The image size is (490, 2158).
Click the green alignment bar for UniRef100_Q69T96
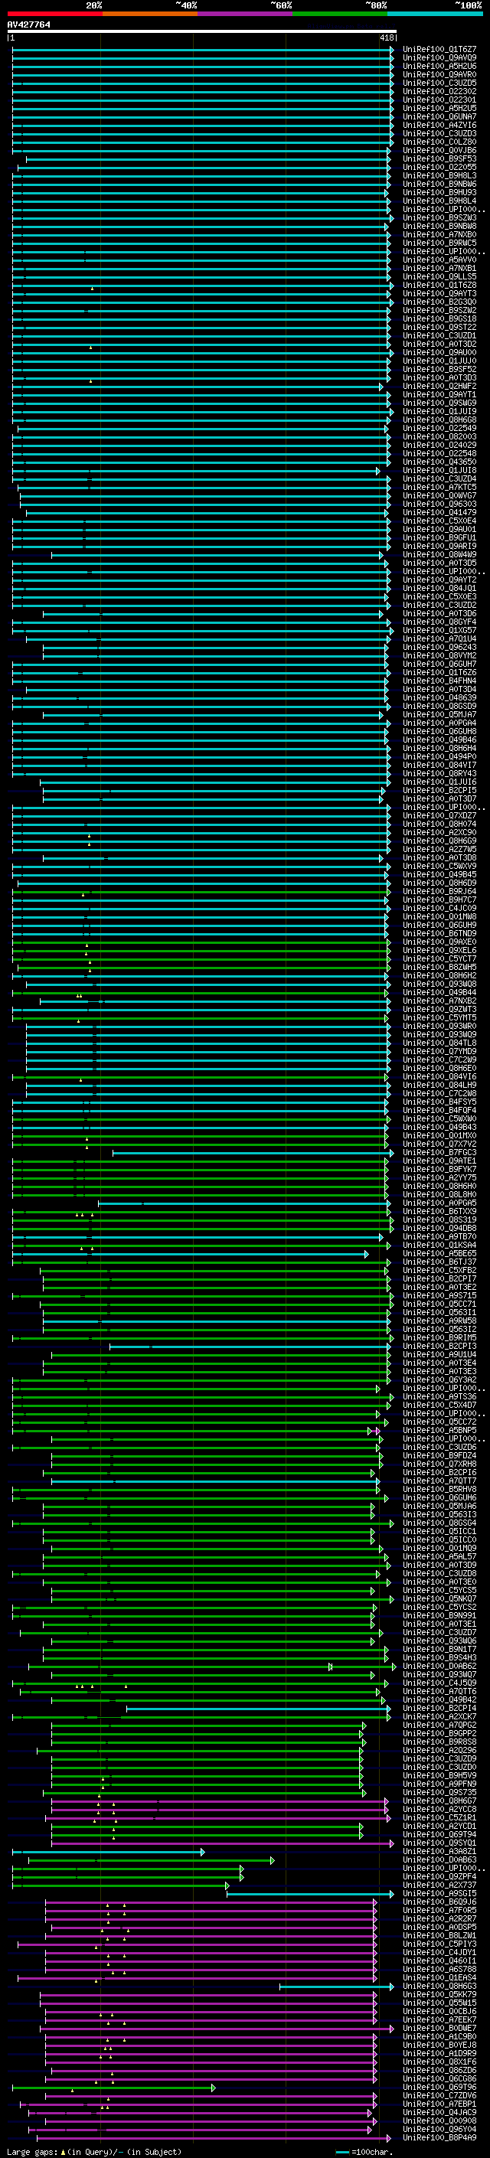114,2087
